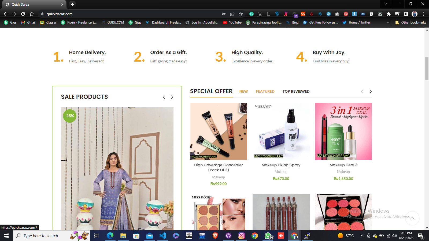The height and width of the screenshot is (241, 429).
Task: Open the Chrome profile avatar
Action: [x=415, y=14]
